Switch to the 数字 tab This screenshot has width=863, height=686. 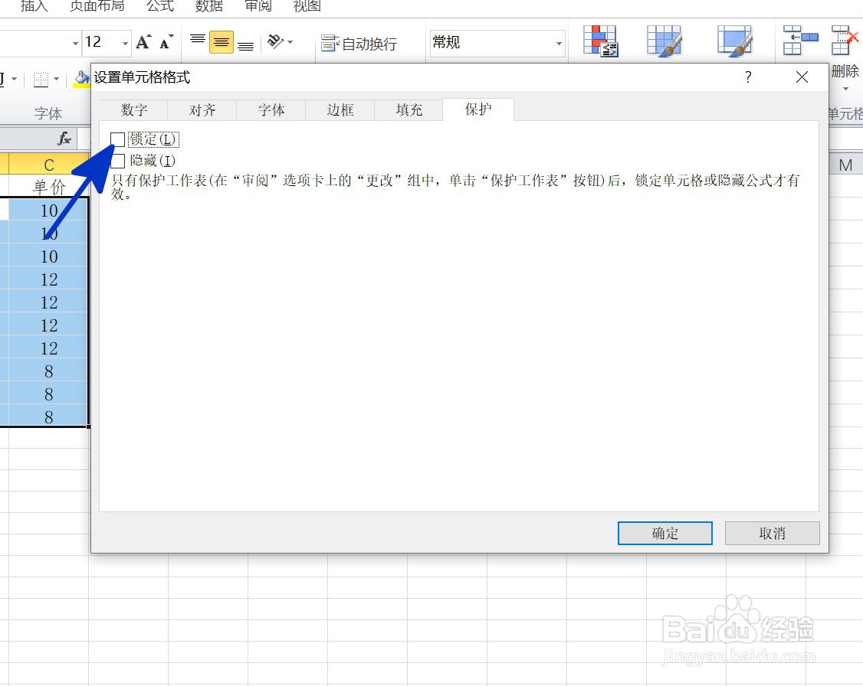[134, 110]
